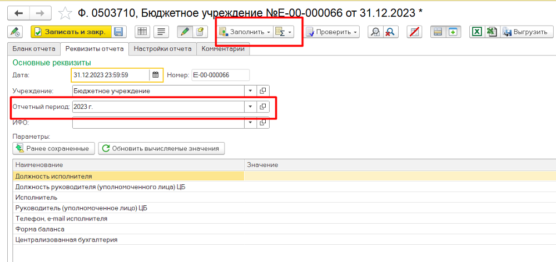The width and height of the screenshot is (556, 262).
Task: Click the table grid view icon
Action: tap(142, 32)
